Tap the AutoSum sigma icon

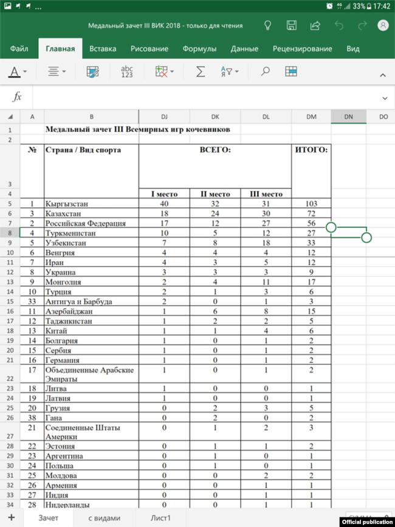point(201,72)
